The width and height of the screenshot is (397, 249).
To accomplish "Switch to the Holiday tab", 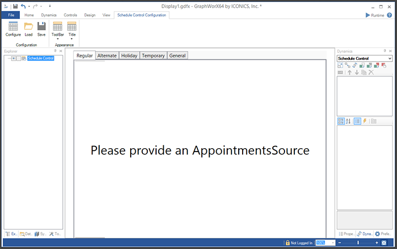I will [129, 56].
